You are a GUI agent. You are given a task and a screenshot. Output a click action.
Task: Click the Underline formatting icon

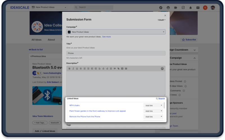click(x=77, y=69)
